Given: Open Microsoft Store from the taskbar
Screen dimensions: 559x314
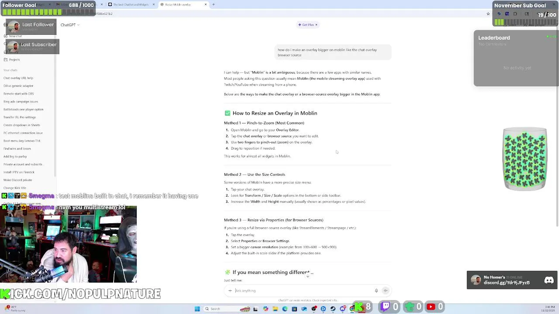Looking at the screenshot, I should (x=294, y=309).
